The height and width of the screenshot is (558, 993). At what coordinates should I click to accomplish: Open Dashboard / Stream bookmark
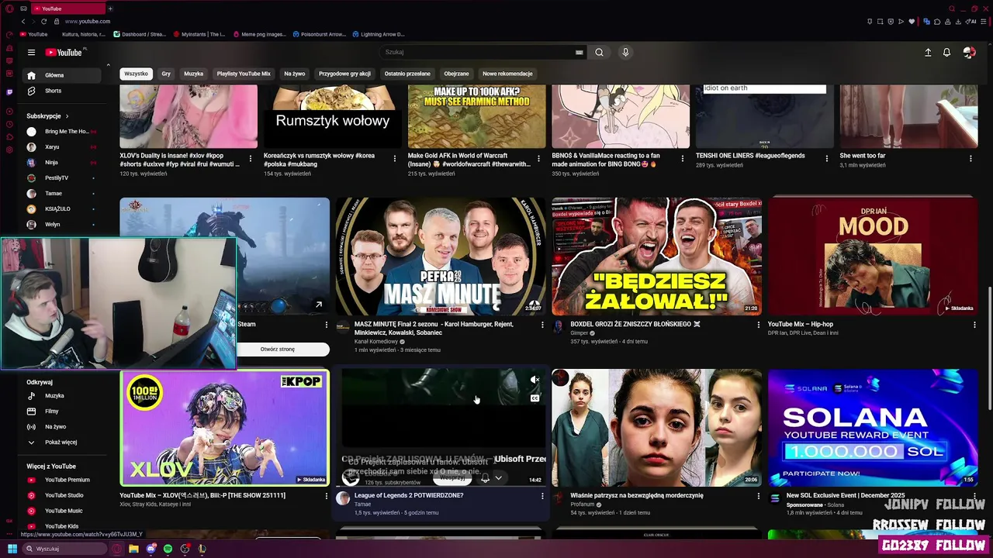(140, 34)
